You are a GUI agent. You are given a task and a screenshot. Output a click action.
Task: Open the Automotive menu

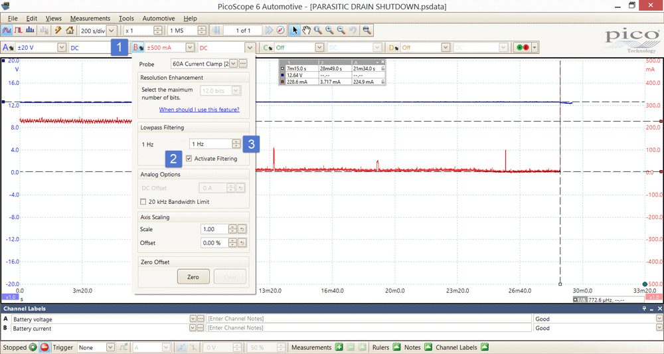point(159,18)
